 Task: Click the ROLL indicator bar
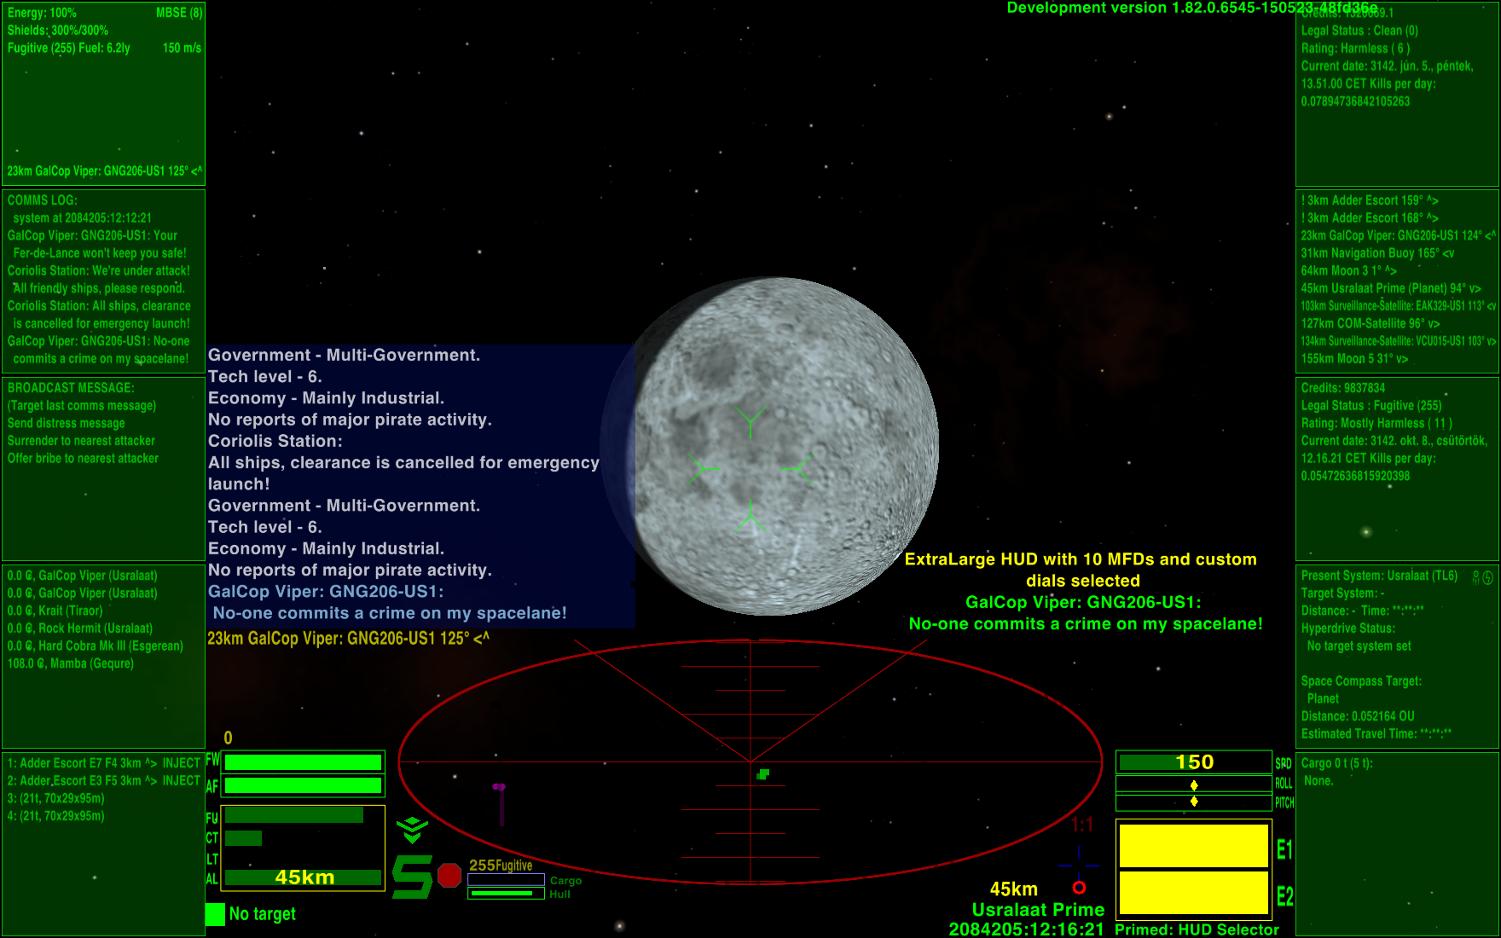click(1193, 785)
